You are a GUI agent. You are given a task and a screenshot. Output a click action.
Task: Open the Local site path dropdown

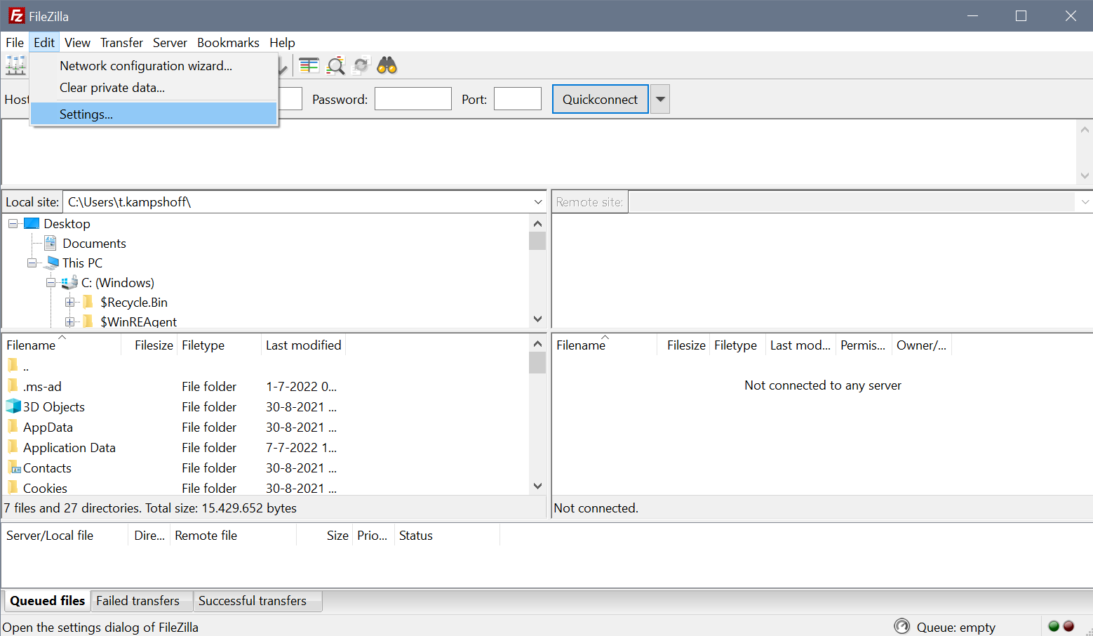tap(538, 202)
